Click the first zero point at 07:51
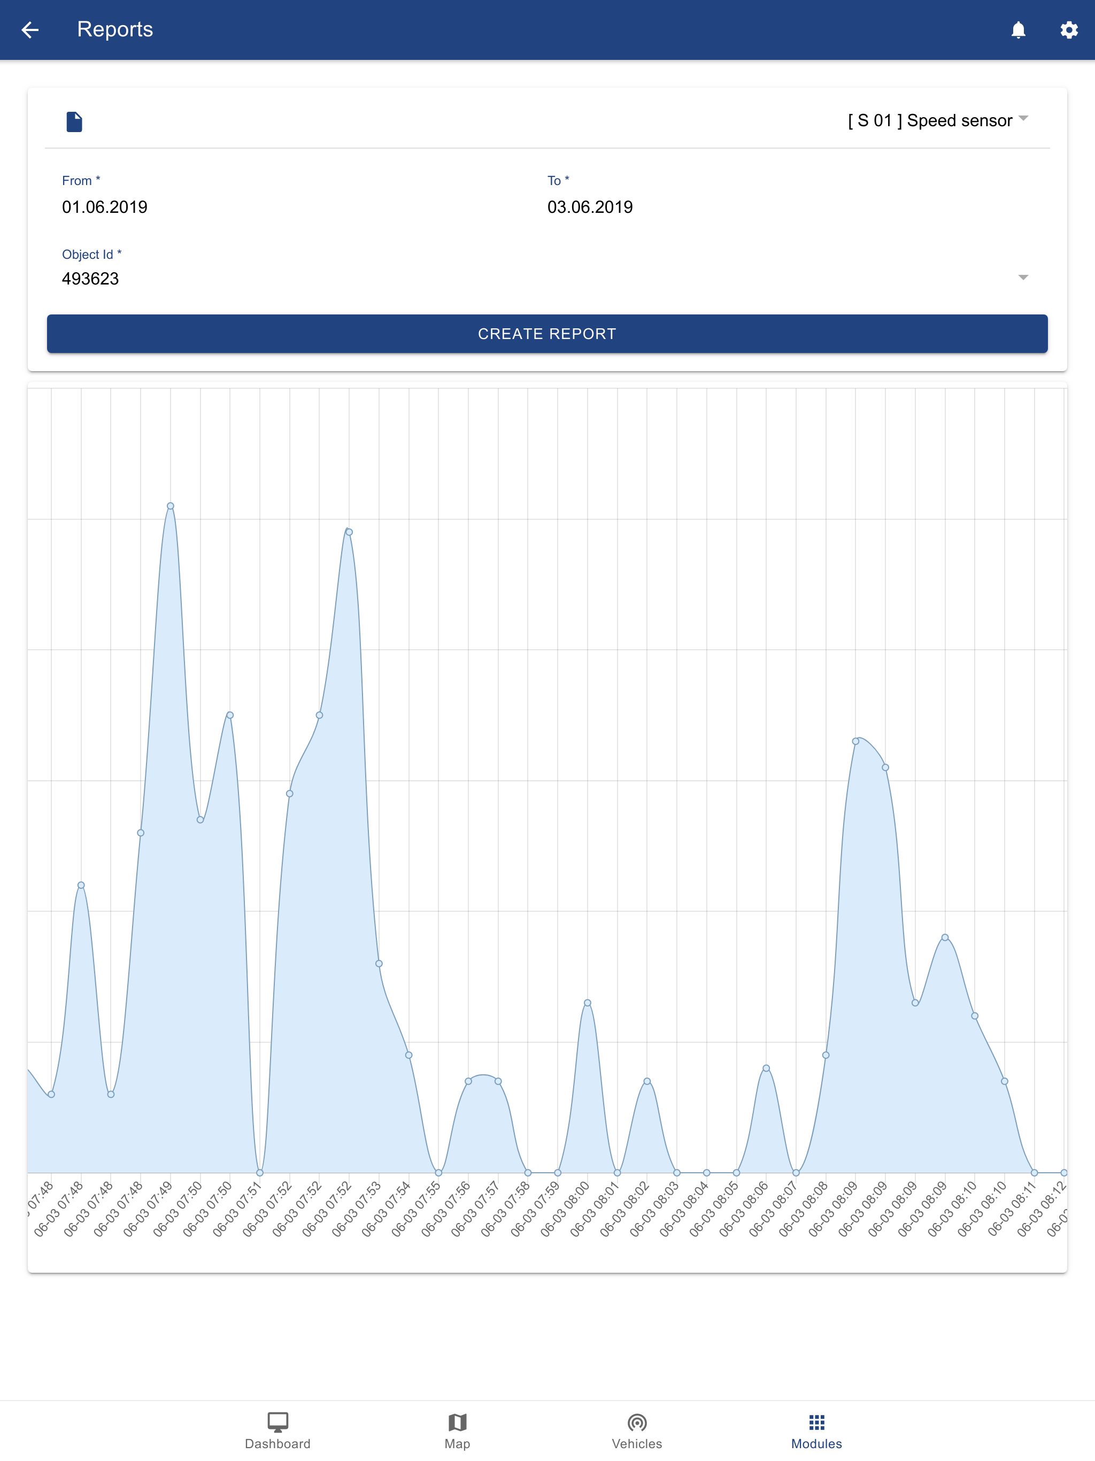Viewport: 1095px width, 1461px height. pyautogui.click(x=259, y=1173)
